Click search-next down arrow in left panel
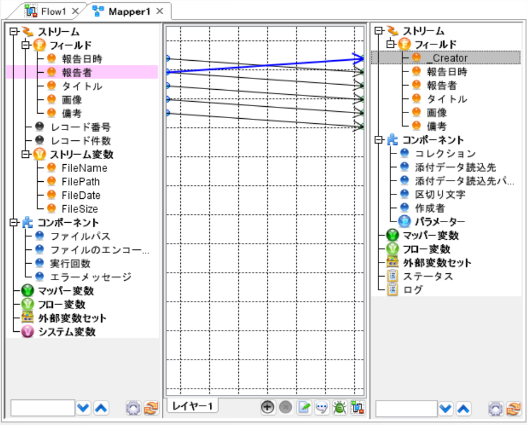527x425 pixels. (84, 408)
